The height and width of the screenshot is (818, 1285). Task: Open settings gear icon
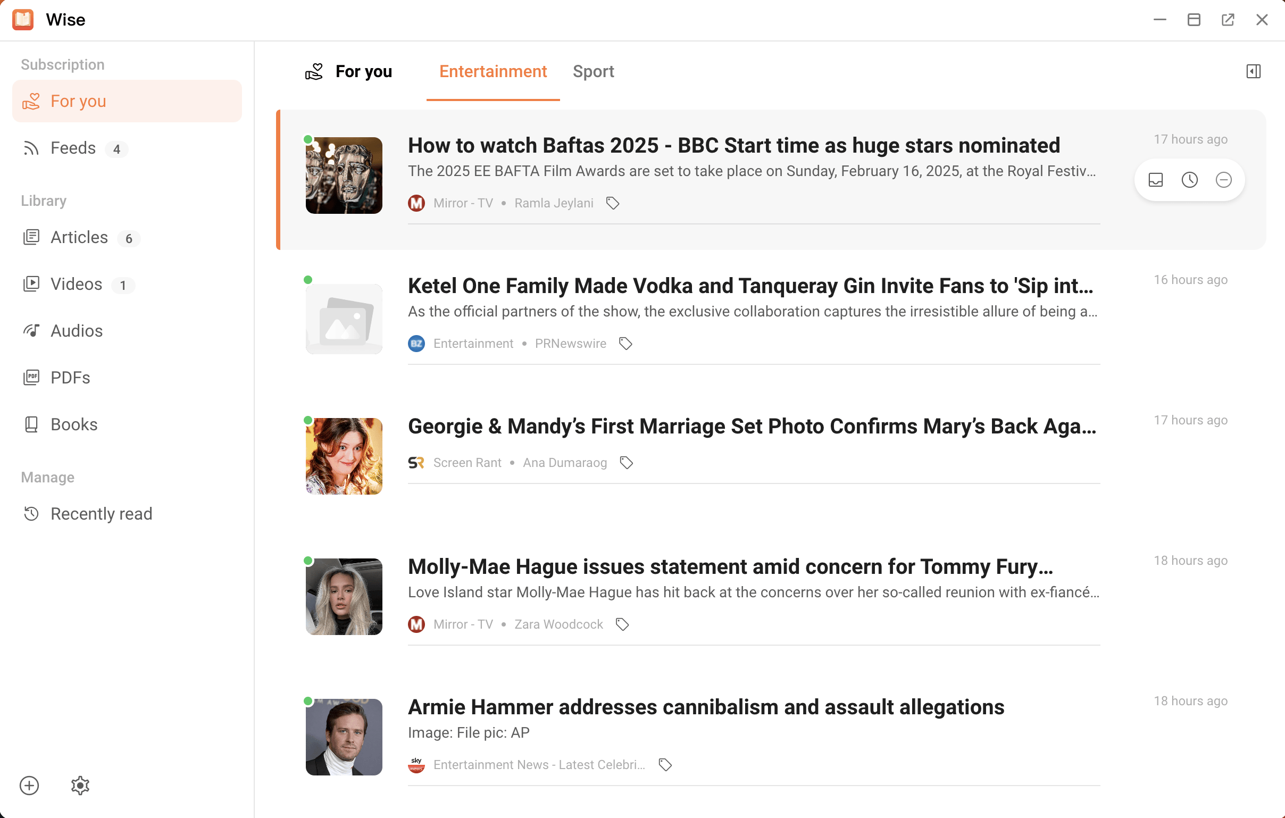[80, 785]
